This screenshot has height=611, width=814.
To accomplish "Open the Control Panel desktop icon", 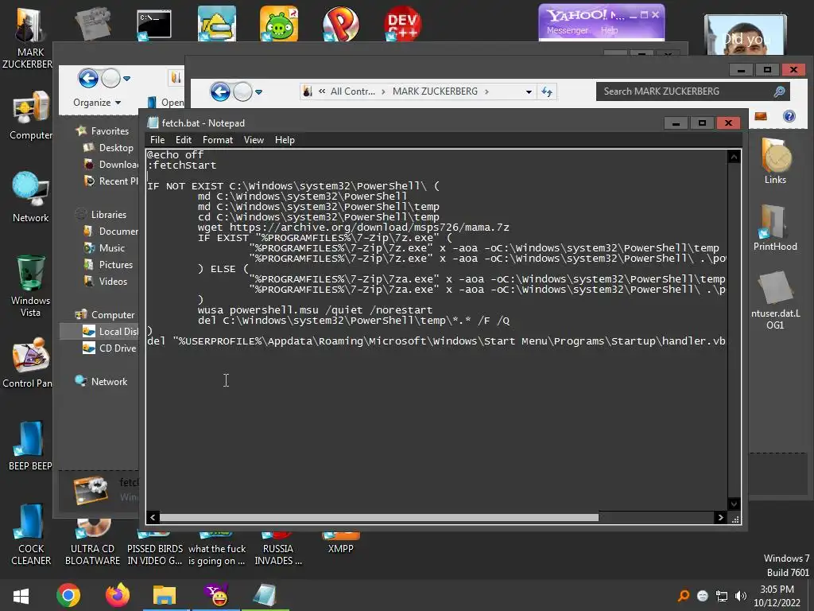I will coord(29,364).
